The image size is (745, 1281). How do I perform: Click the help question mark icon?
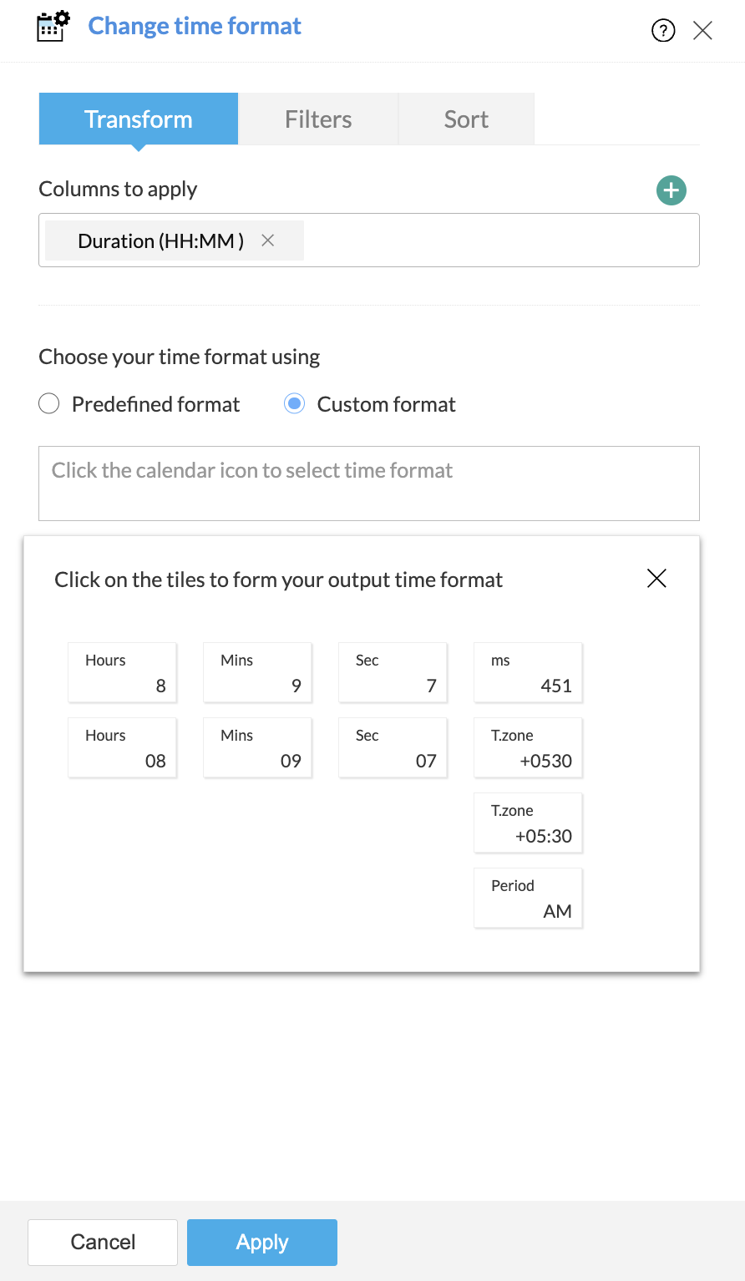point(663,31)
